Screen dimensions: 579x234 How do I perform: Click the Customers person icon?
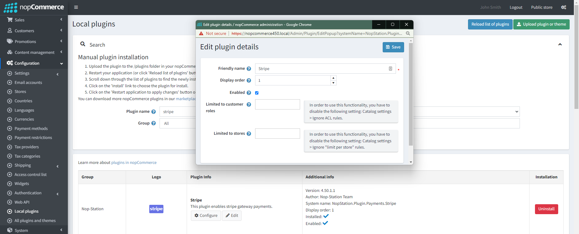coord(10,30)
